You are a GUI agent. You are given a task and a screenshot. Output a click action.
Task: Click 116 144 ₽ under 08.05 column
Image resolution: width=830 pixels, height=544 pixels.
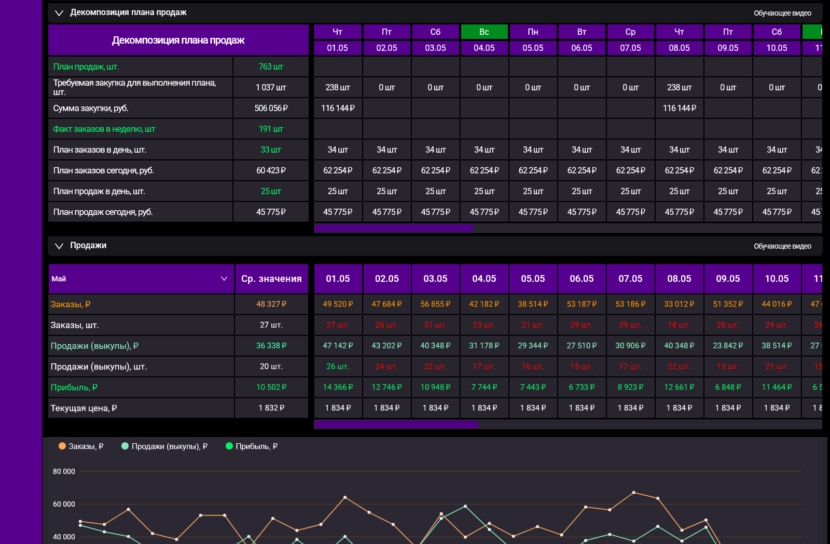(680, 108)
